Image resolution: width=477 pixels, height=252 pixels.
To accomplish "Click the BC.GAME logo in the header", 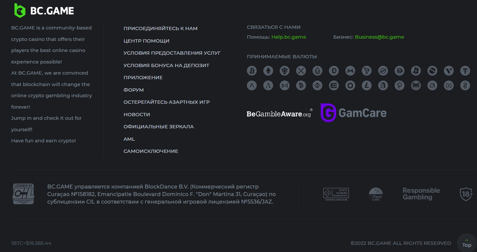I will 44,10.
